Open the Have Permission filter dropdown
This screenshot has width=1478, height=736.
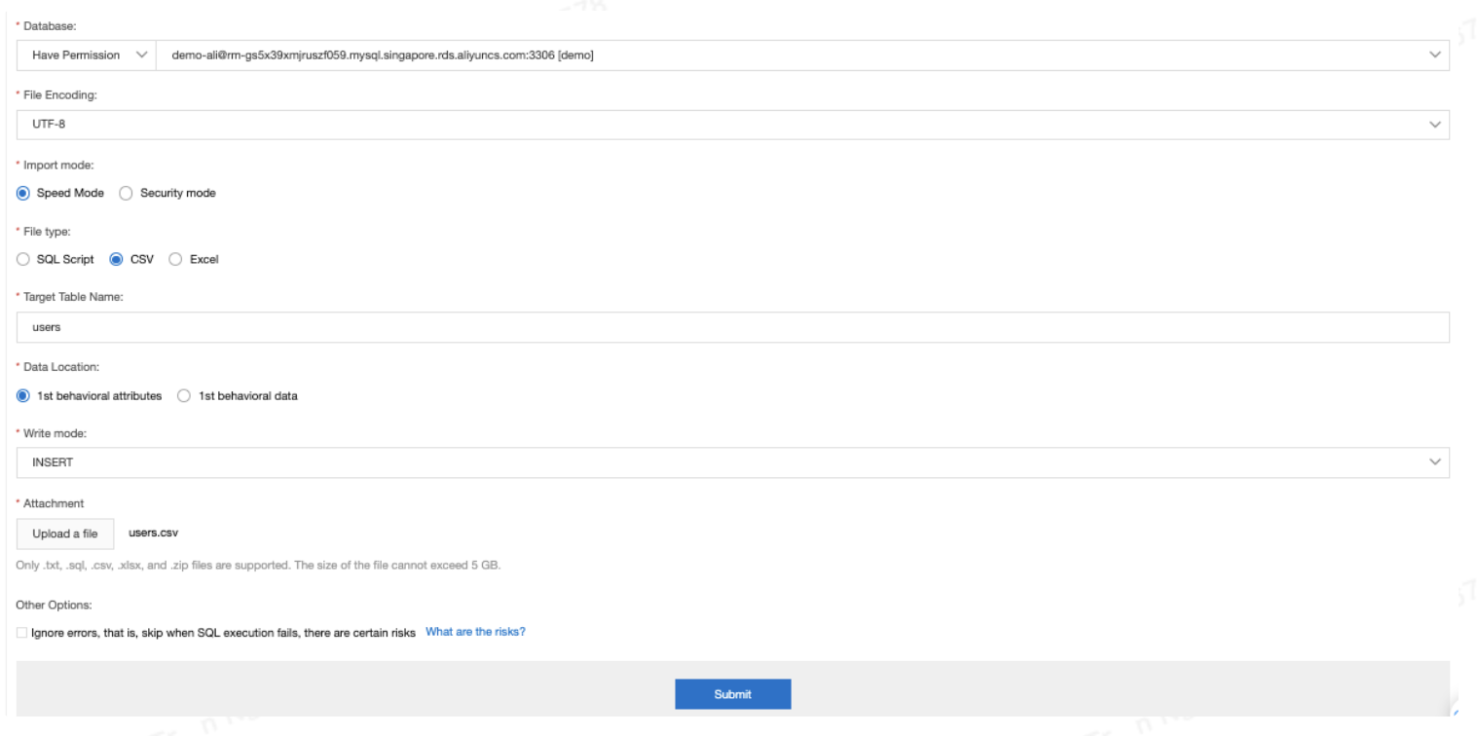coord(86,55)
